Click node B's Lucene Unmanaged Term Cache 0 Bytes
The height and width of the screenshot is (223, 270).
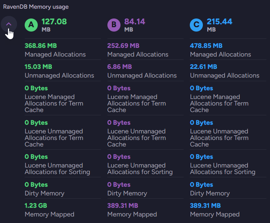[119, 123]
